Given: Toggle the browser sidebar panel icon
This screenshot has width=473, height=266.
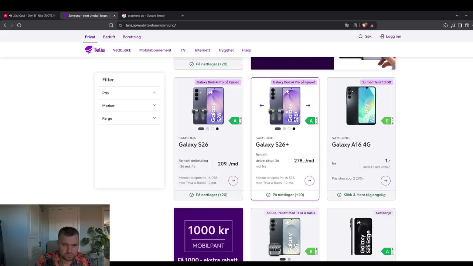Looking at the screenshot, I should [x=460, y=25].
